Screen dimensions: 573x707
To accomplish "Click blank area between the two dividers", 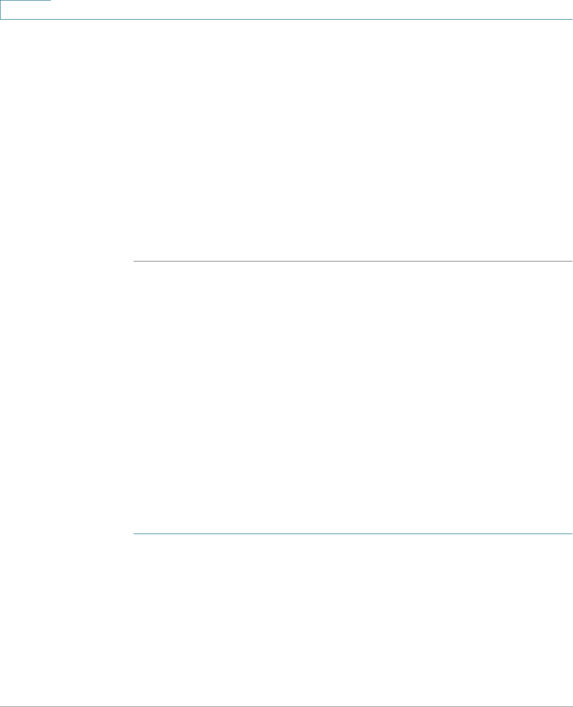I will [x=353, y=397].
